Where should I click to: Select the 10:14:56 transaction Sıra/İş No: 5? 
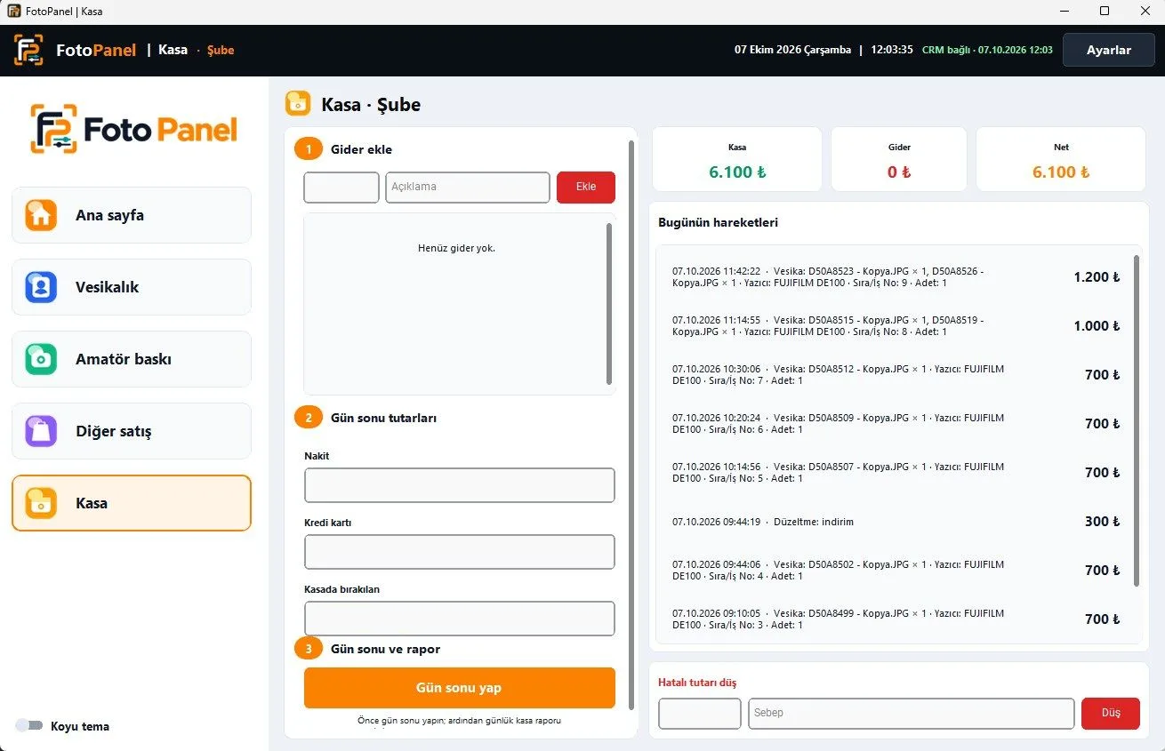click(896, 472)
